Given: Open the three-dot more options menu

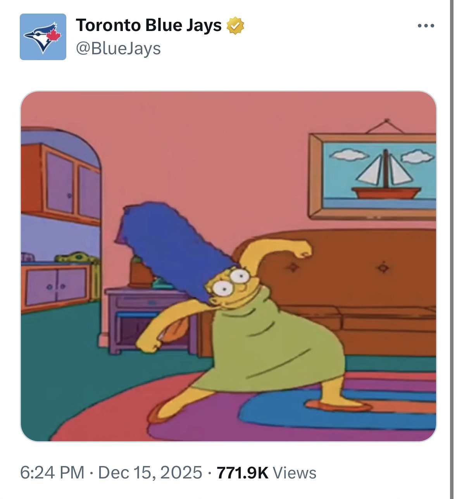Looking at the screenshot, I should (426, 26).
